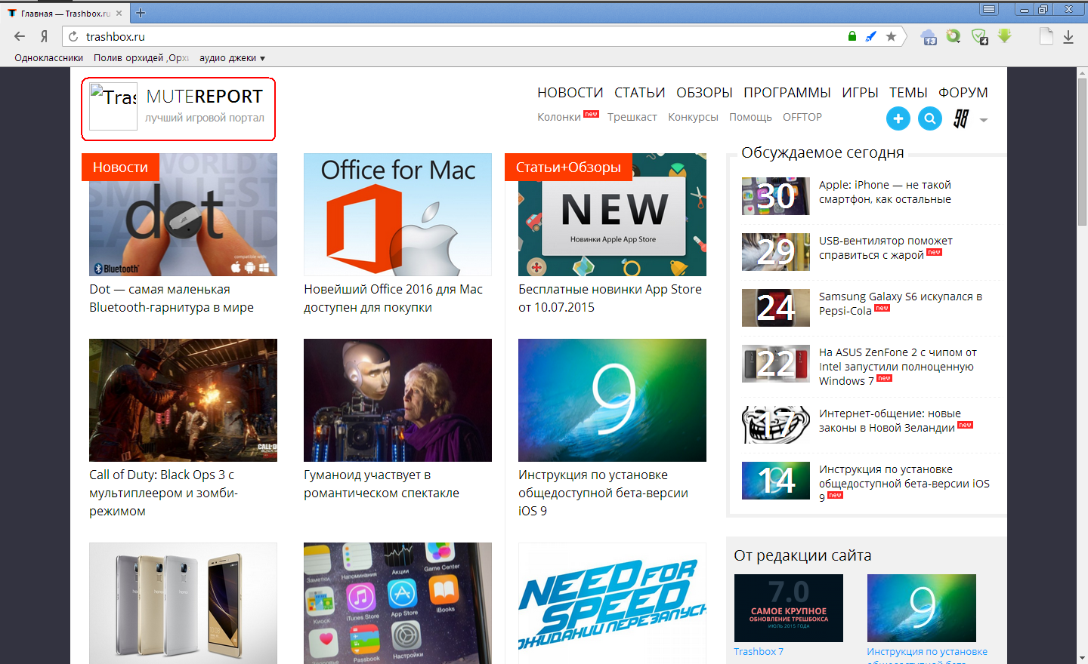
Task: Open the browser hamburger menu
Action: click(x=989, y=9)
